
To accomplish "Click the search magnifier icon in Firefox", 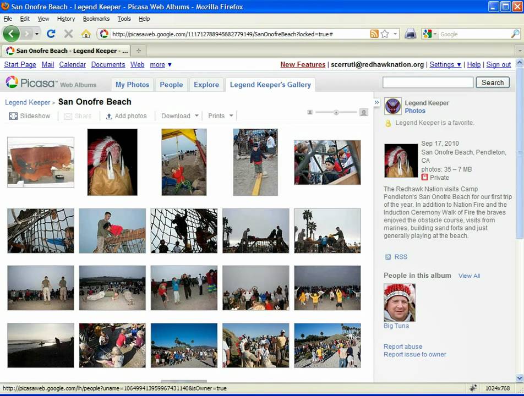I will point(515,34).
